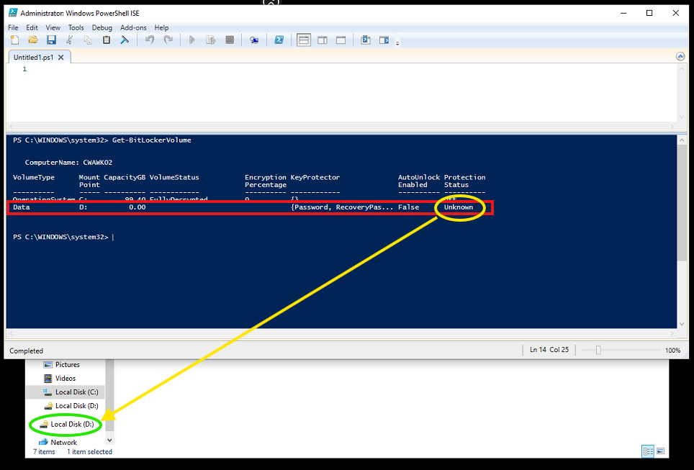Close the Untitled1.ps1 tab

[61, 58]
